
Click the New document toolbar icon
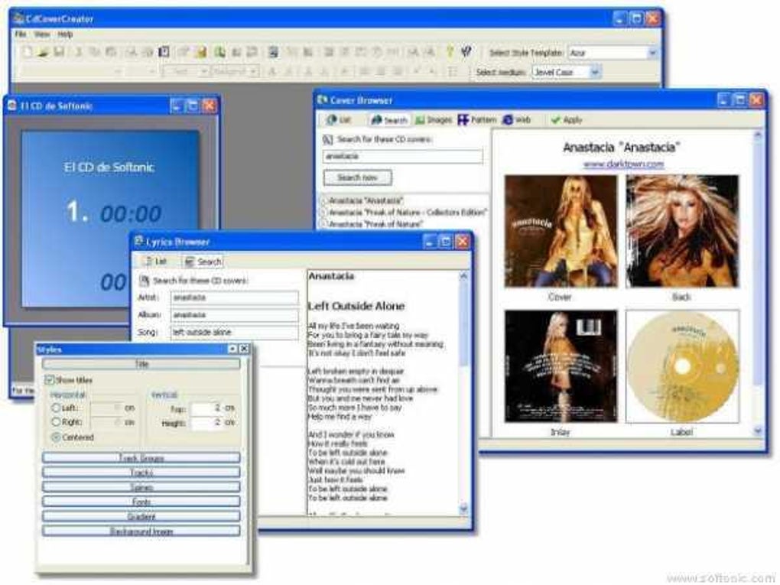click(28, 52)
